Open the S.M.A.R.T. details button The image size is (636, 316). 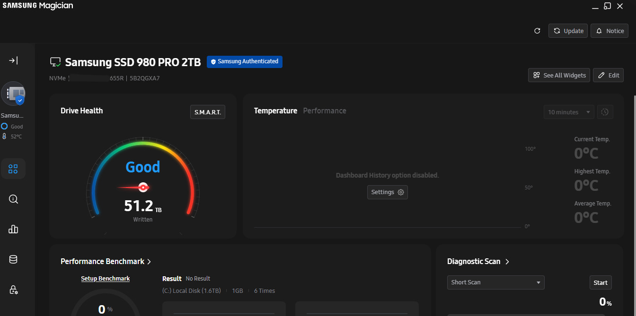click(207, 112)
